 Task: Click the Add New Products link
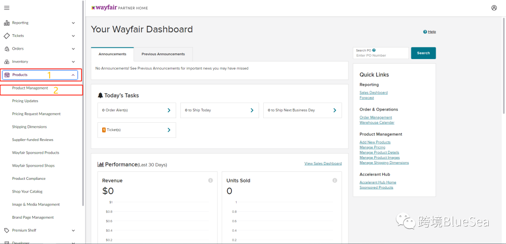tap(375, 142)
